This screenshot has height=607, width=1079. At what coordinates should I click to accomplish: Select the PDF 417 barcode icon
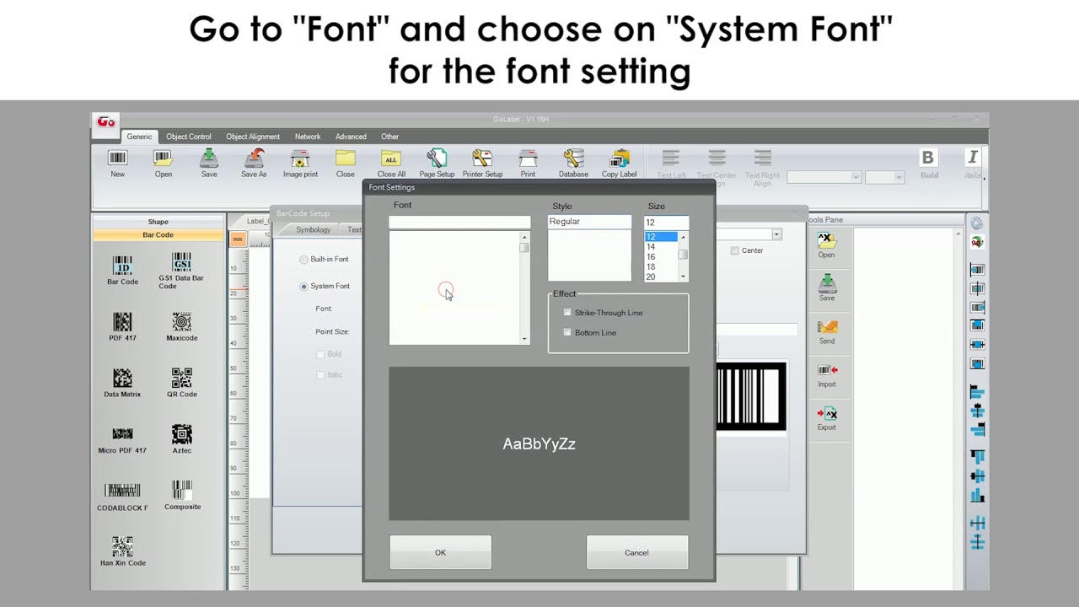coord(122,321)
